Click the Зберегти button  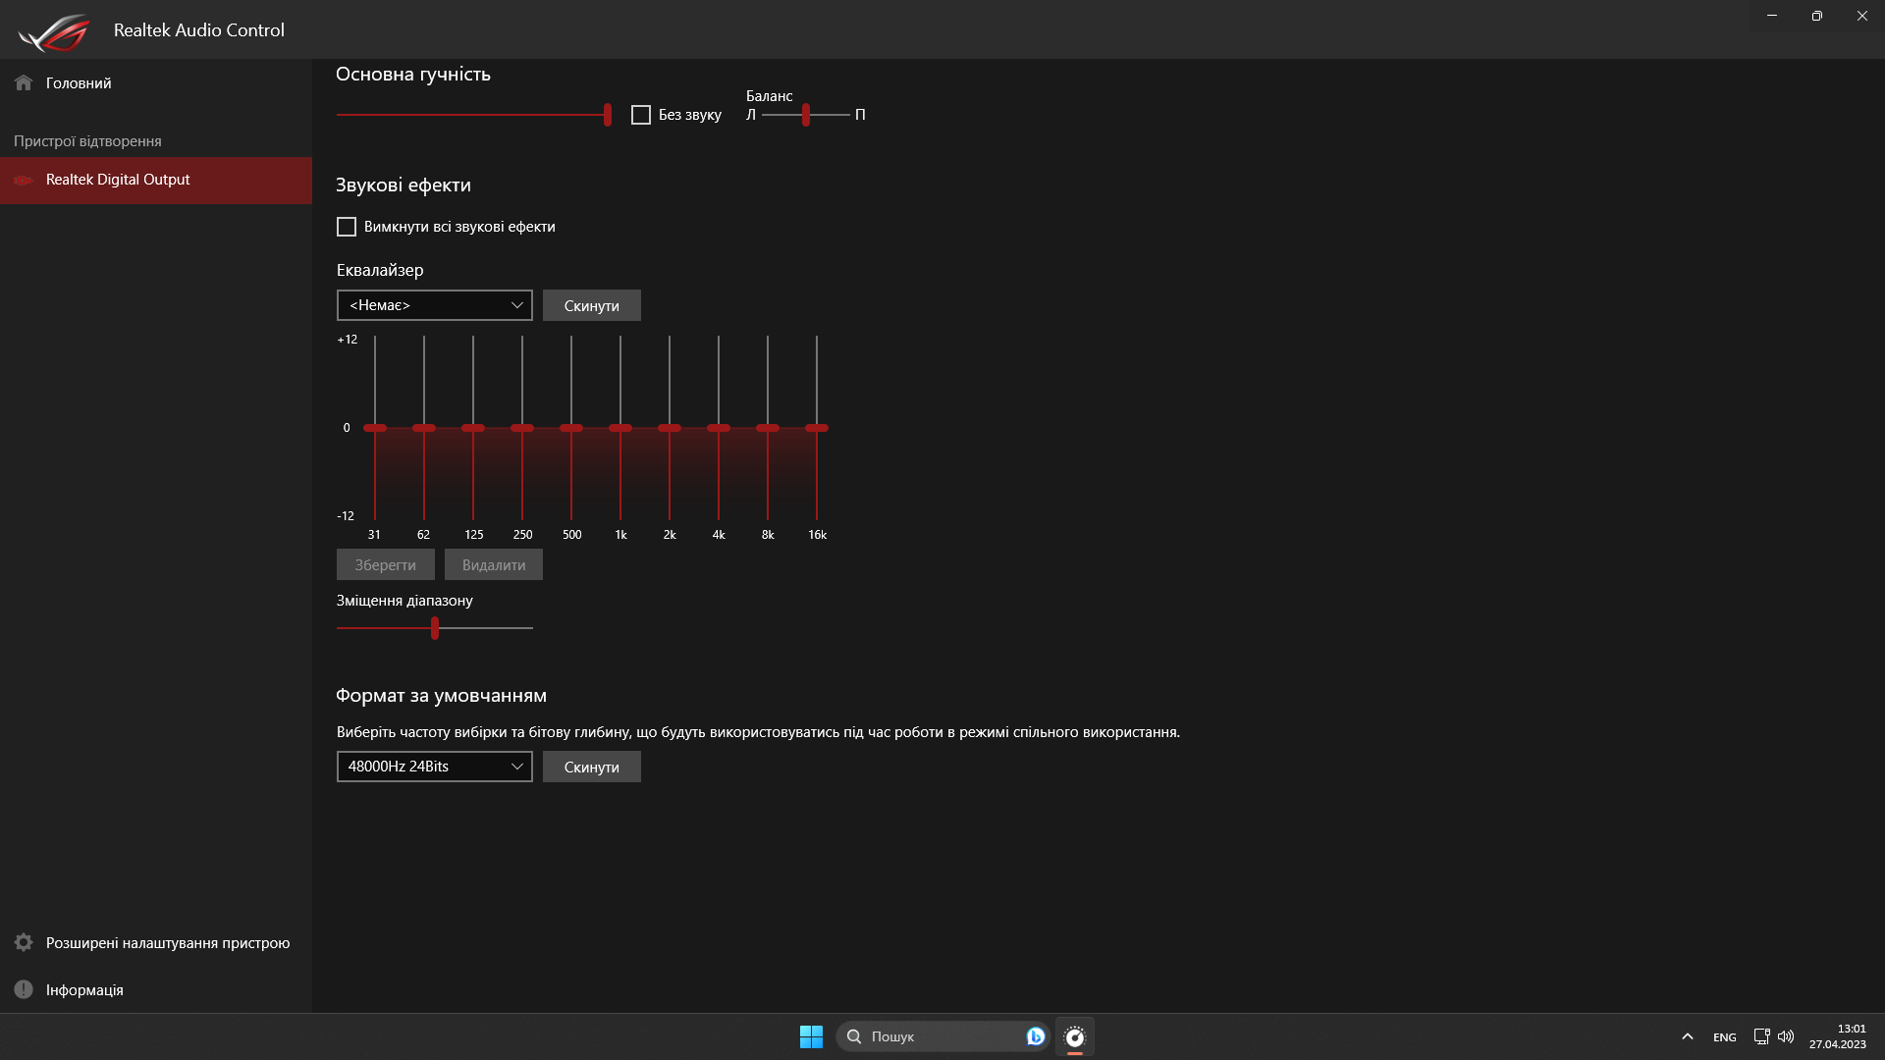(386, 564)
